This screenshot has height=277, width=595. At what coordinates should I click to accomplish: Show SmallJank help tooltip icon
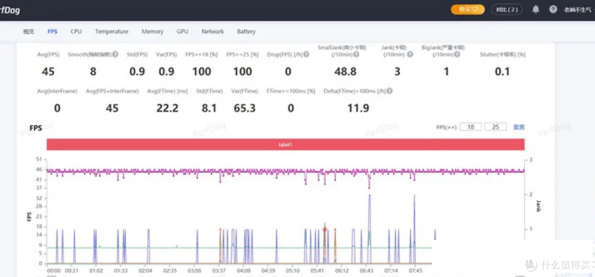click(356, 55)
